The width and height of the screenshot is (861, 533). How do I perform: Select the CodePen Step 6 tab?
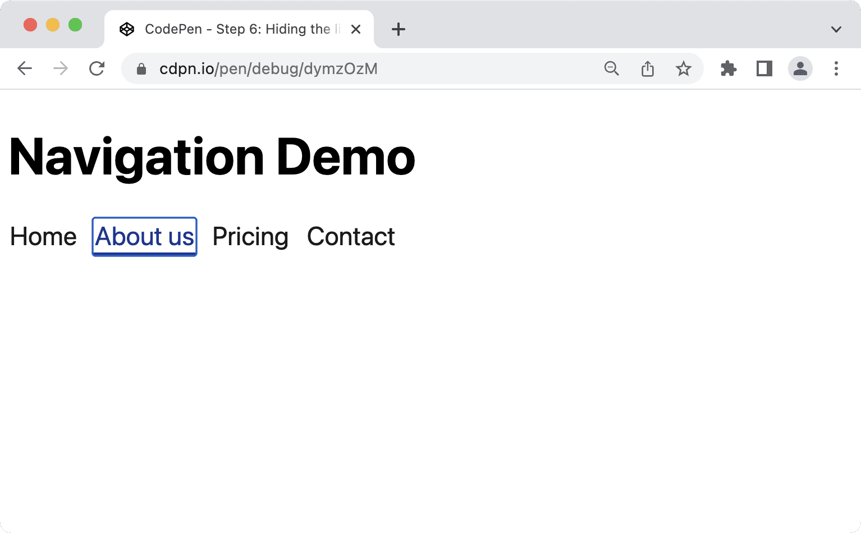click(x=236, y=29)
